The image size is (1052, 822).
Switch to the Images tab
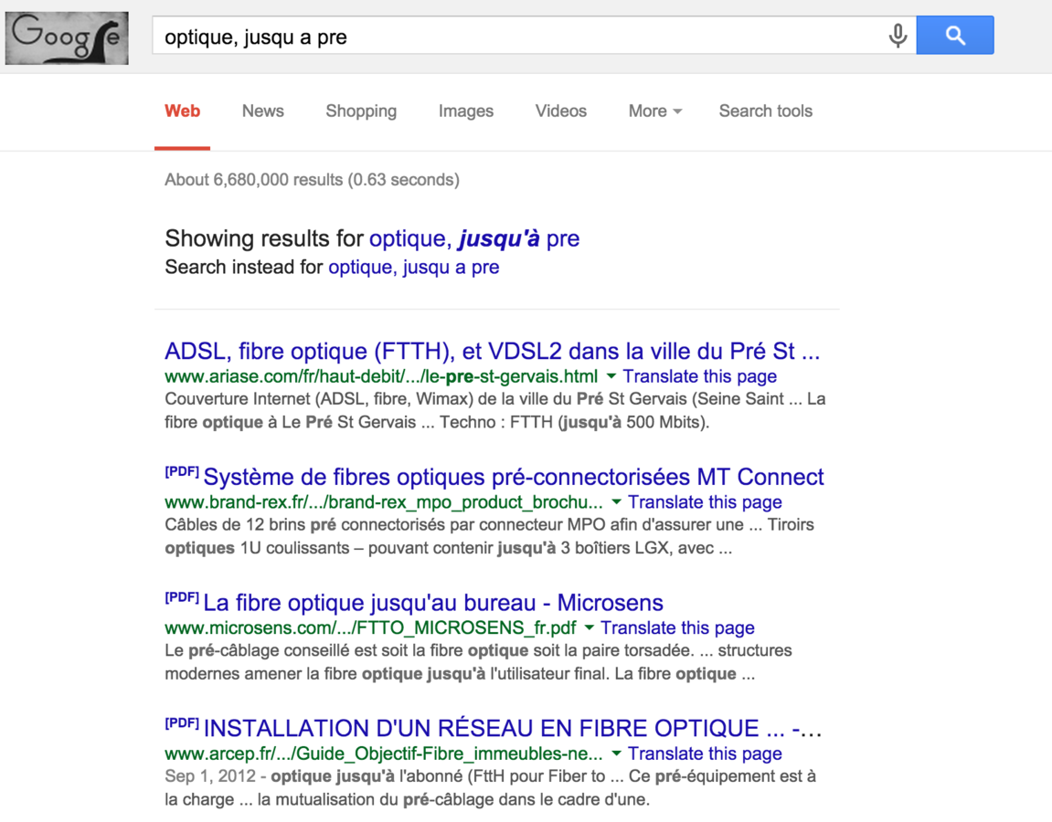coord(465,111)
